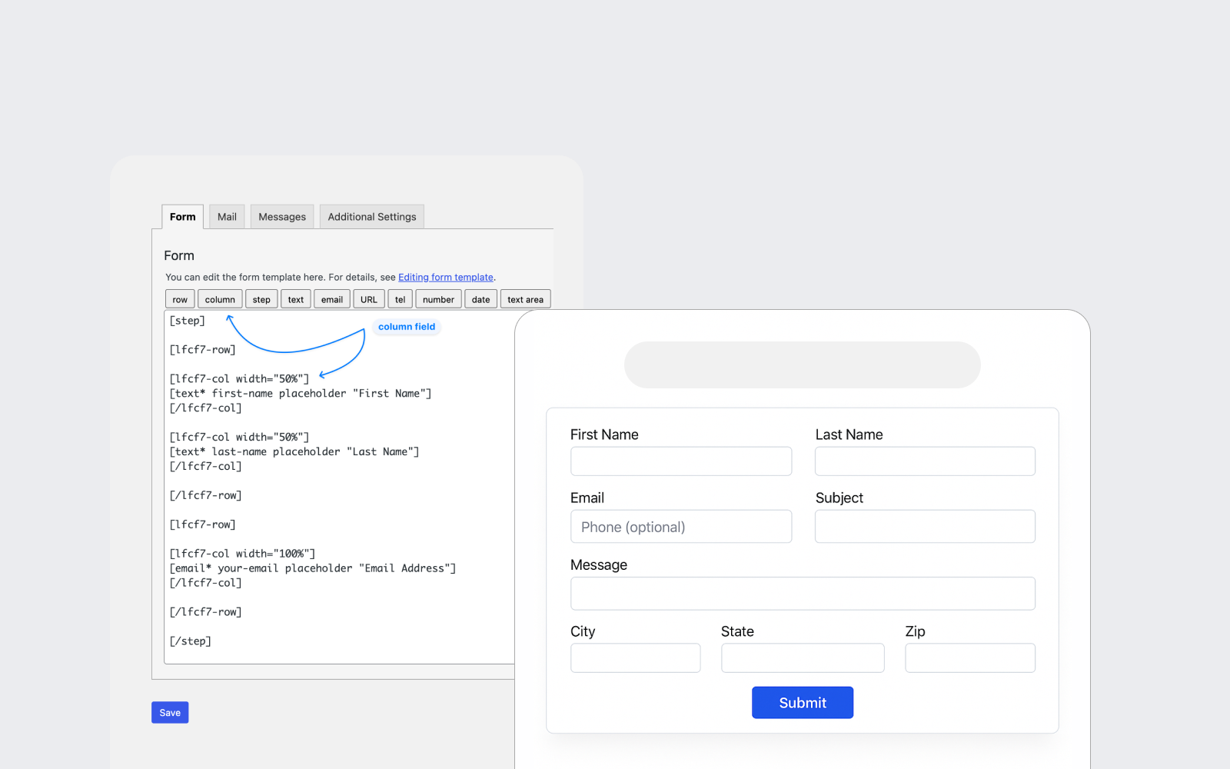Click inside the Message input box
This screenshot has height=769, width=1230.
803,594
